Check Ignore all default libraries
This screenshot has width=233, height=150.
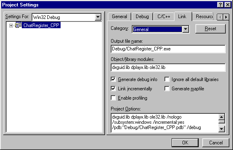[167, 79]
